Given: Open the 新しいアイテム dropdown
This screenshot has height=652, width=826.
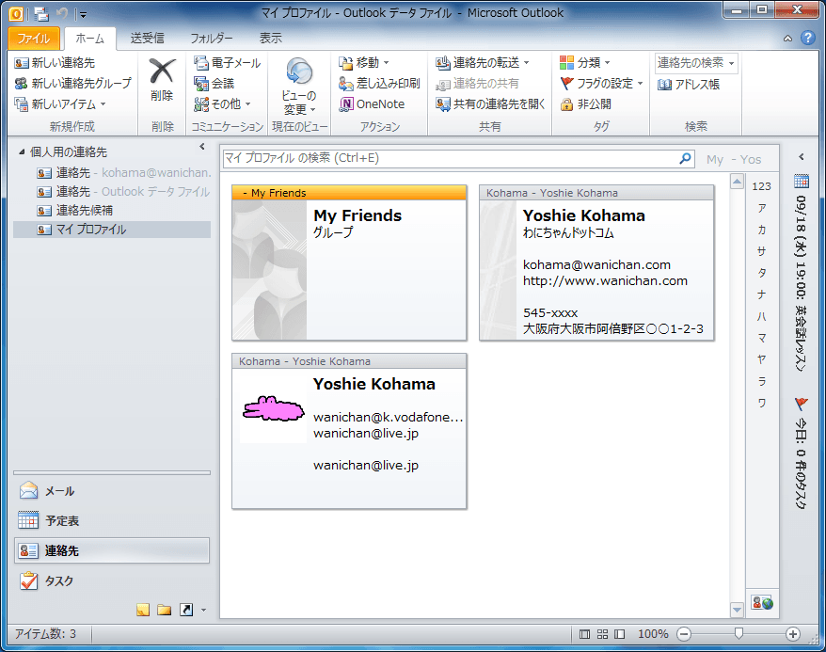Looking at the screenshot, I should point(60,104).
